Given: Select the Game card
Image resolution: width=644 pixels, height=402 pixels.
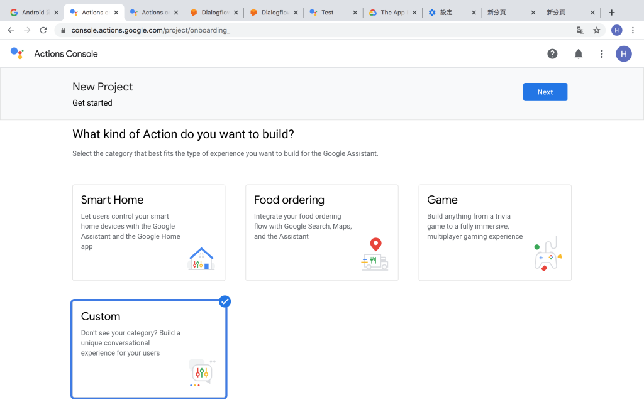Looking at the screenshot, I should (495, 232).
